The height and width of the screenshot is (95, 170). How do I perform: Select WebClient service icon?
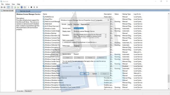coord(44,24)
